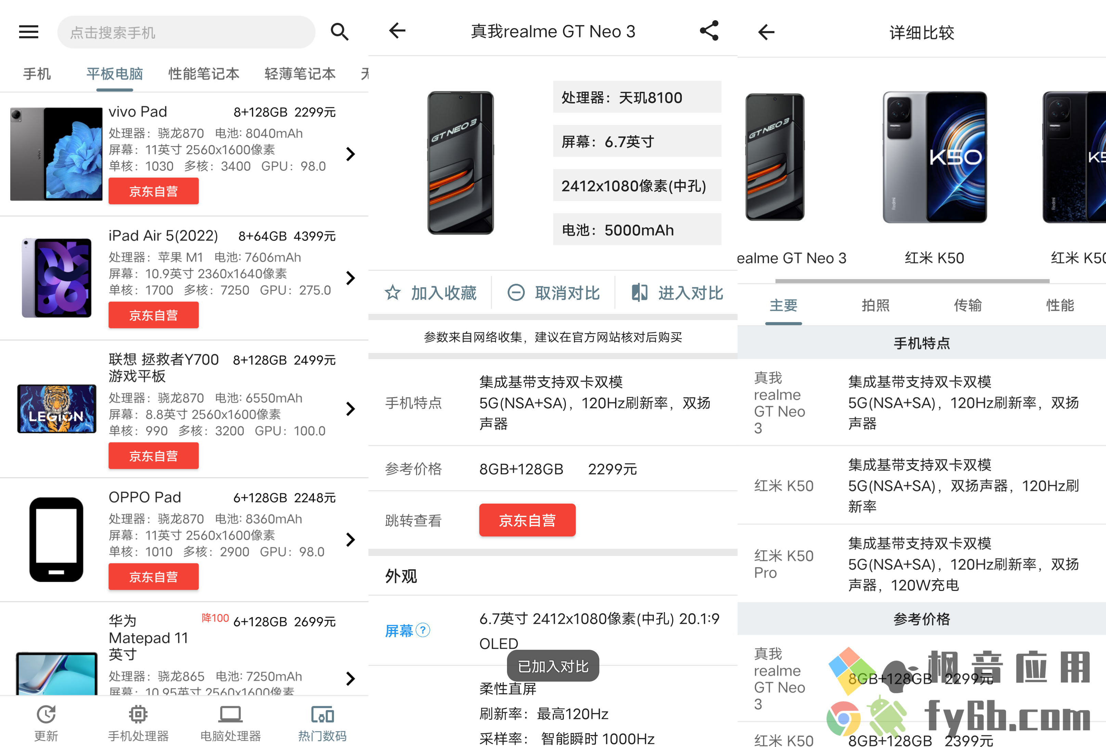Image resolution: width=1106 pixels, height=747 pixels.
Task: Select the 传输 comparison tab
Action: (x=967, y=305)
